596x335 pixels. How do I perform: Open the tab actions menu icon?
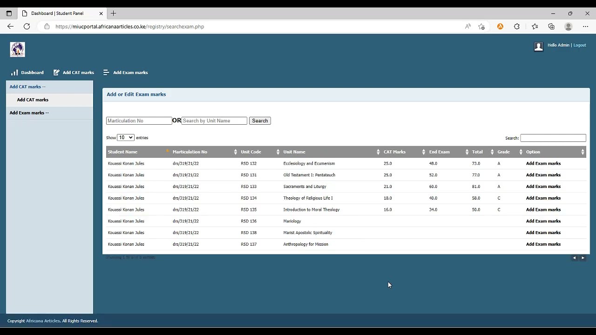click(x=9, y=13)
